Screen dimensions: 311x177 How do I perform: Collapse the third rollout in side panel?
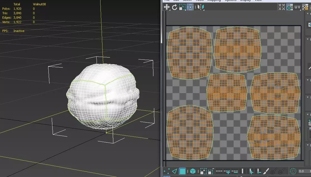point(308,80)
